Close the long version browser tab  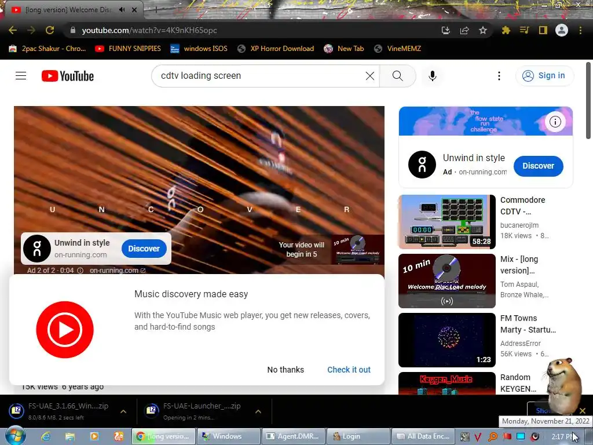134,10
